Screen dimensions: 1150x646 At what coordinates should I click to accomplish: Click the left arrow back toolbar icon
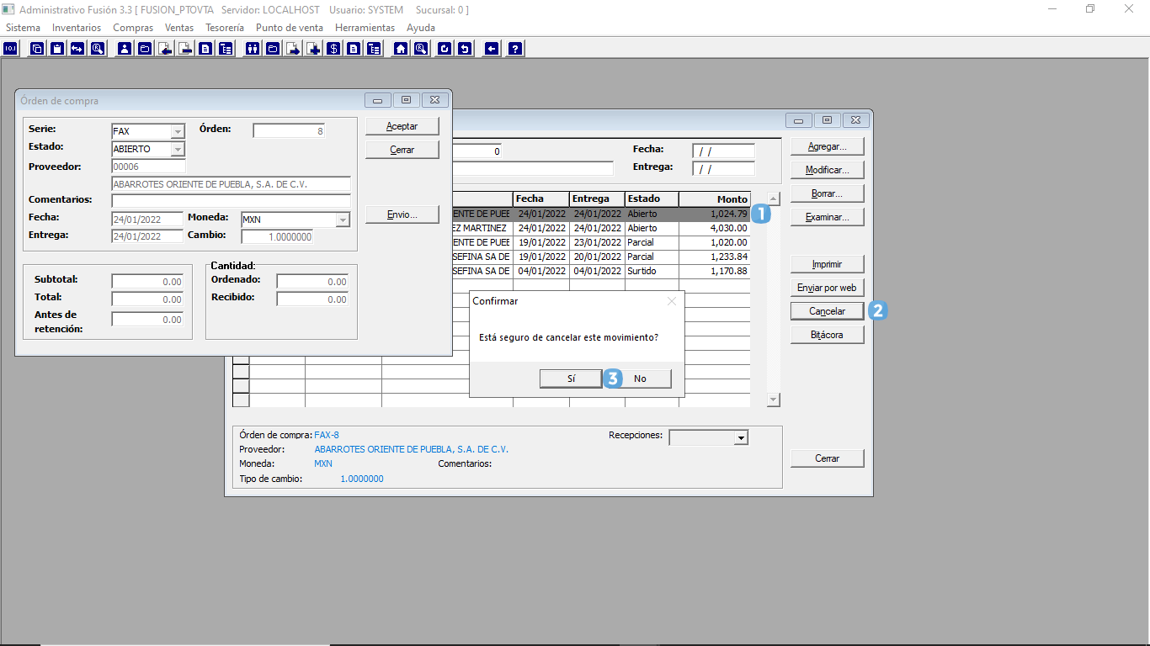(492, 49)
